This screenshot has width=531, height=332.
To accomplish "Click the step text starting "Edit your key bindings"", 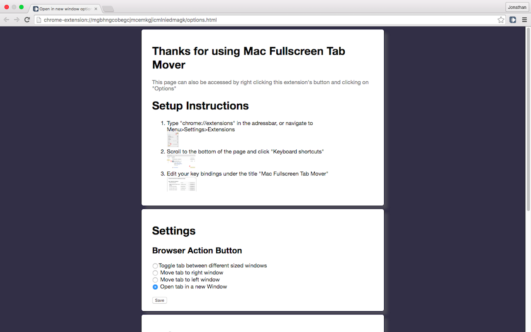I will pos(247,174).
